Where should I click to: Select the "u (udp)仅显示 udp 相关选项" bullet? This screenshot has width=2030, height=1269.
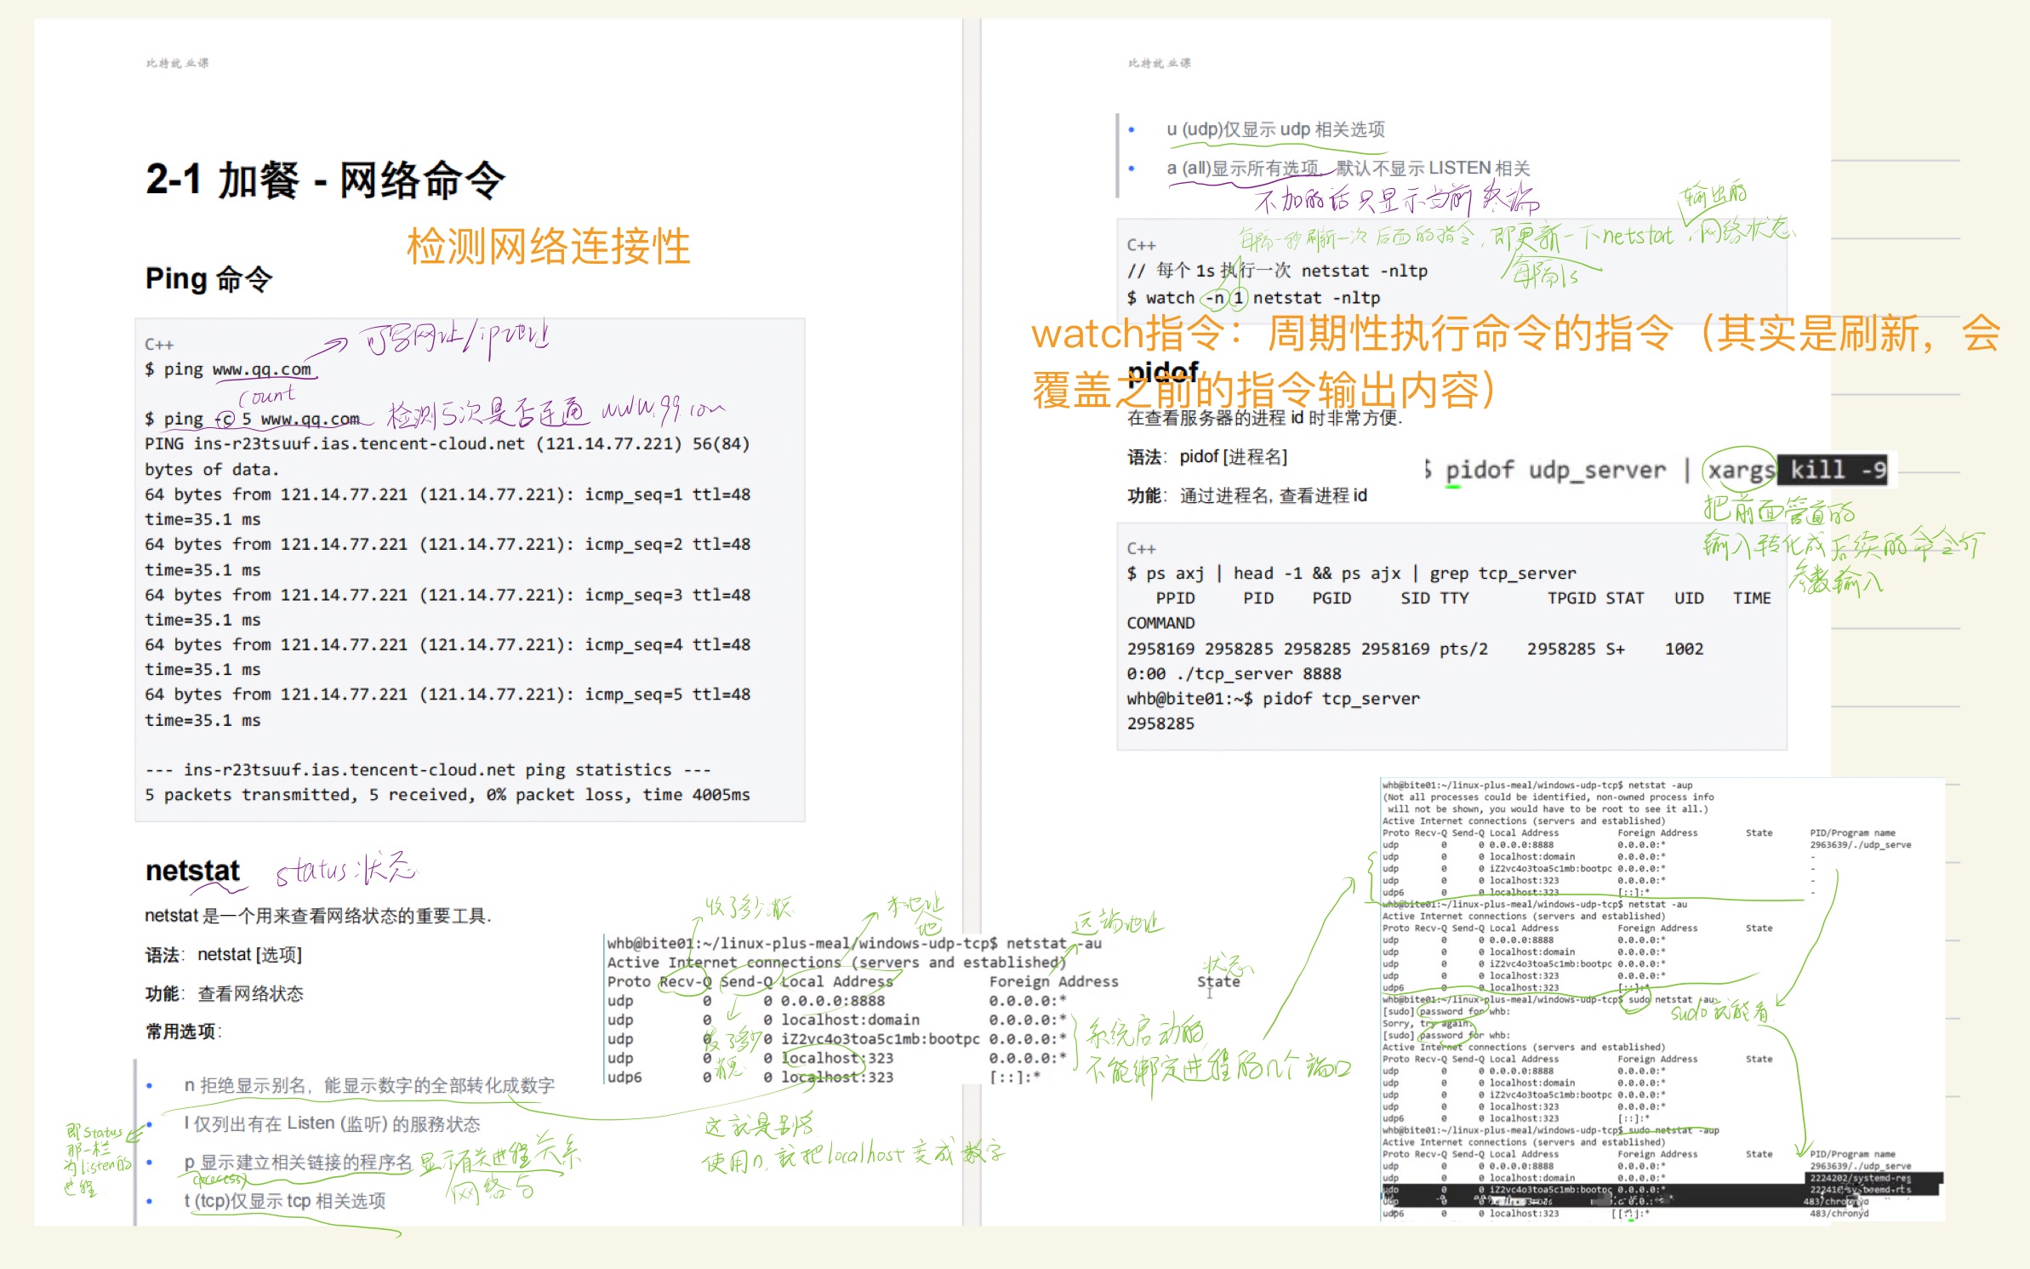(x=1274, y=129)
